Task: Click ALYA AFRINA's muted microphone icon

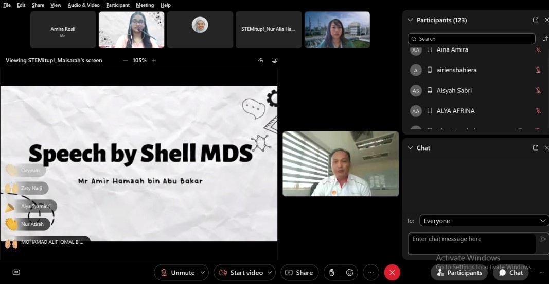Action: point(538,111)
